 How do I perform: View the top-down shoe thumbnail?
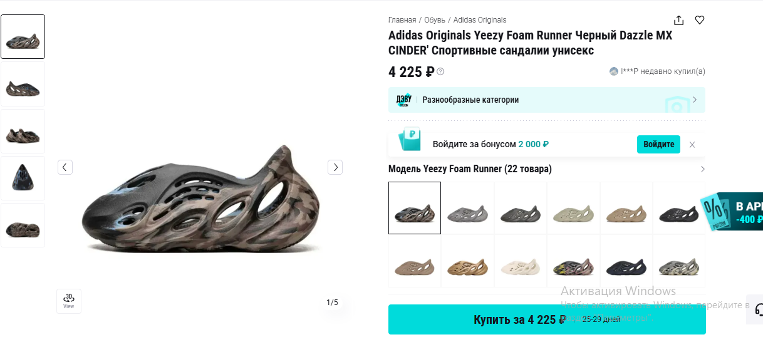coord(23,178)
